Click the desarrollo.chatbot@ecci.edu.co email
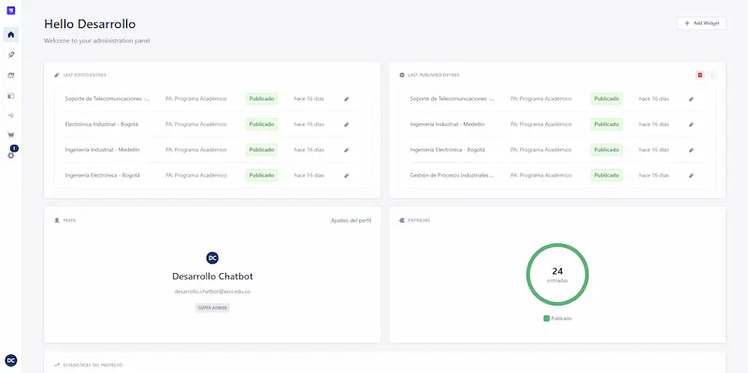748x373 pixels. [212, 291]
